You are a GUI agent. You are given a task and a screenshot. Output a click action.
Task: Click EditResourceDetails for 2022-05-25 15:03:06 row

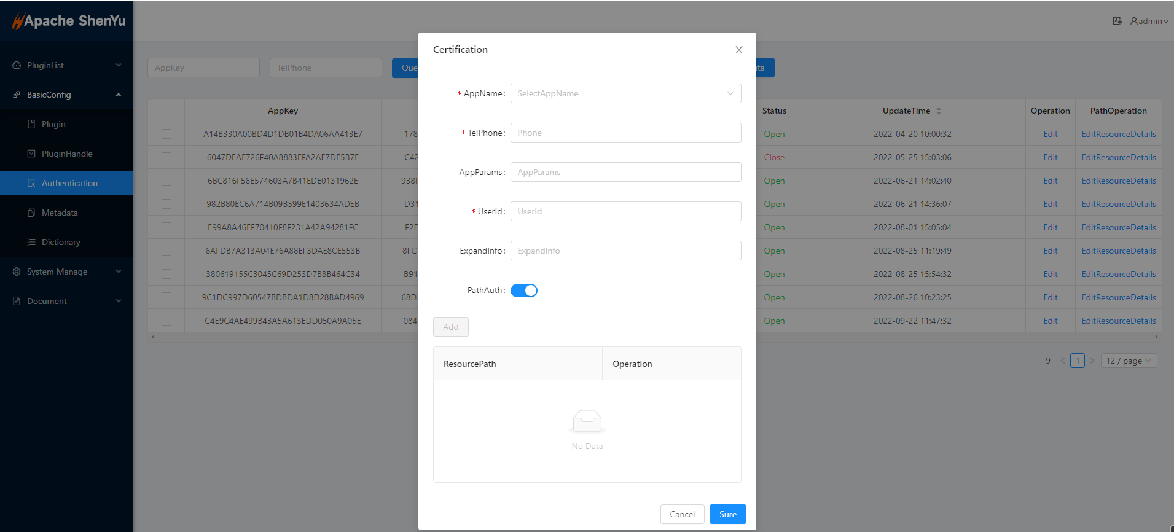(1118, 157)
